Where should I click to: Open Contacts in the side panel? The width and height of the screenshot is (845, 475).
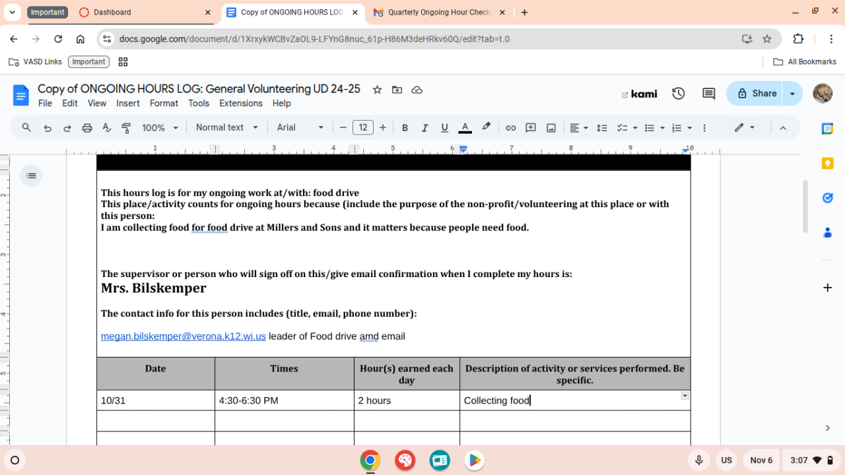(827, 232)
